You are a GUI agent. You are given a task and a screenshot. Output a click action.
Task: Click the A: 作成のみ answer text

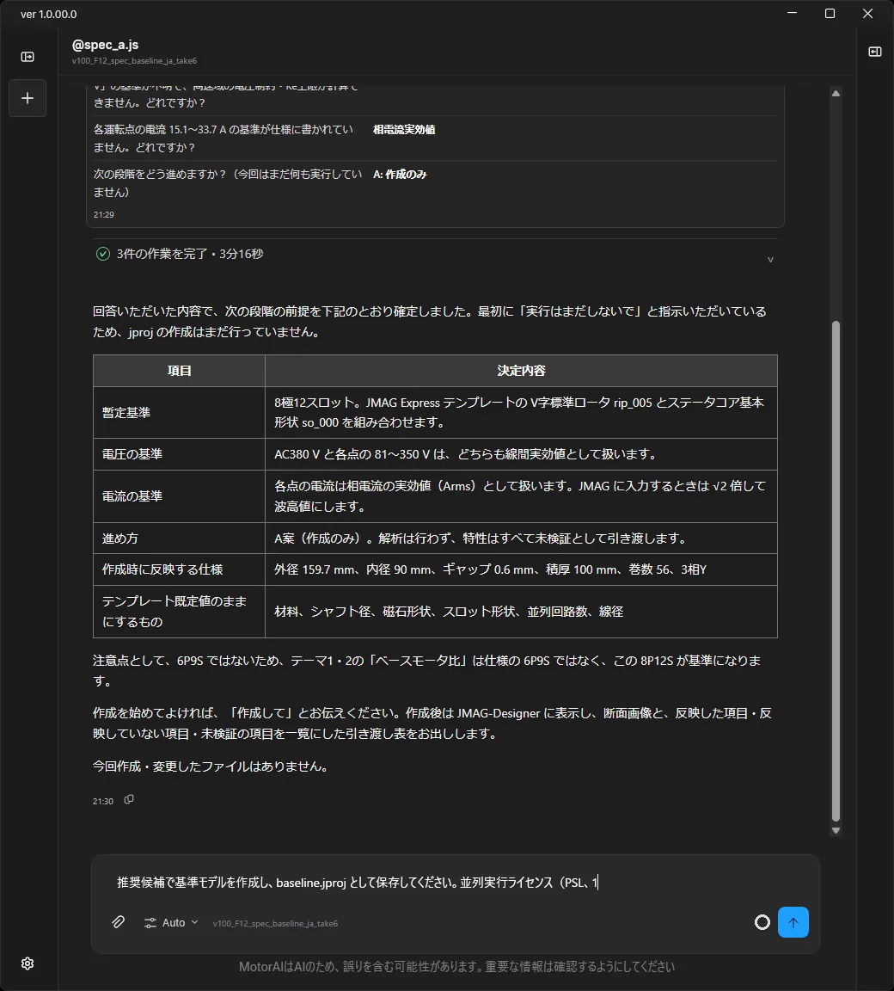pos(400,175)
